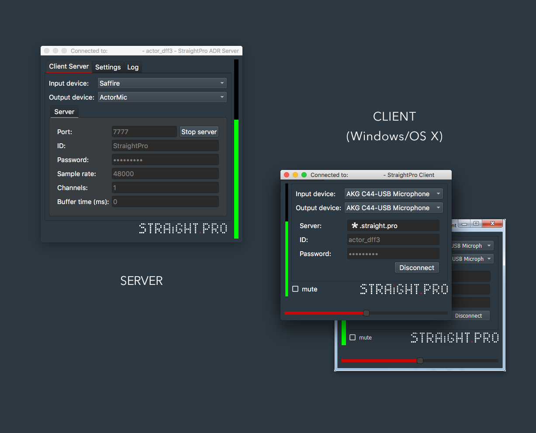Minimize the macOS StraightPro Client with yellow button
The image size is (536, 433).
[295, 175]
